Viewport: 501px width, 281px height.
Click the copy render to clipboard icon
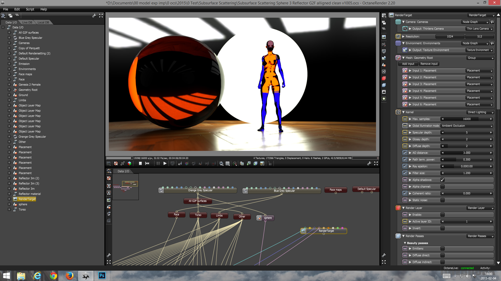[242, 163]
